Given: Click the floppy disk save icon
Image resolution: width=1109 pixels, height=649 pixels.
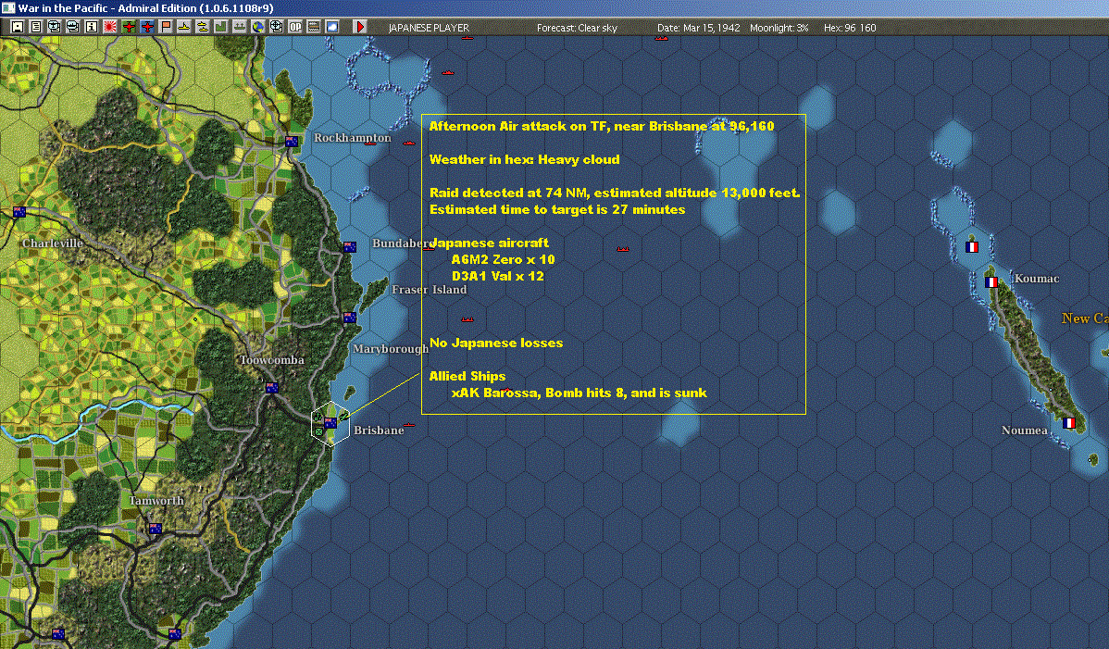Looking at the screenshot, I should [x=18, y=27].
